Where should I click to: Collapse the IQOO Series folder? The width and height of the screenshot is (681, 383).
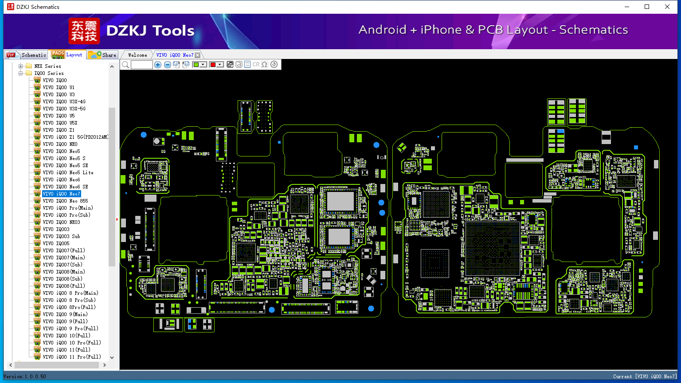pyautogui.click(x=20, y=73)
